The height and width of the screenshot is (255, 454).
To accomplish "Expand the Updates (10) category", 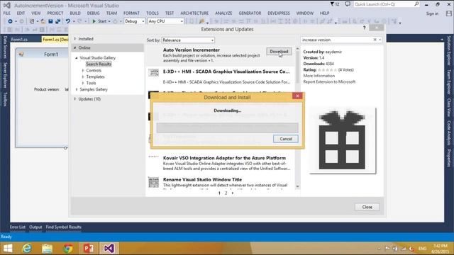I will (75, 99).
